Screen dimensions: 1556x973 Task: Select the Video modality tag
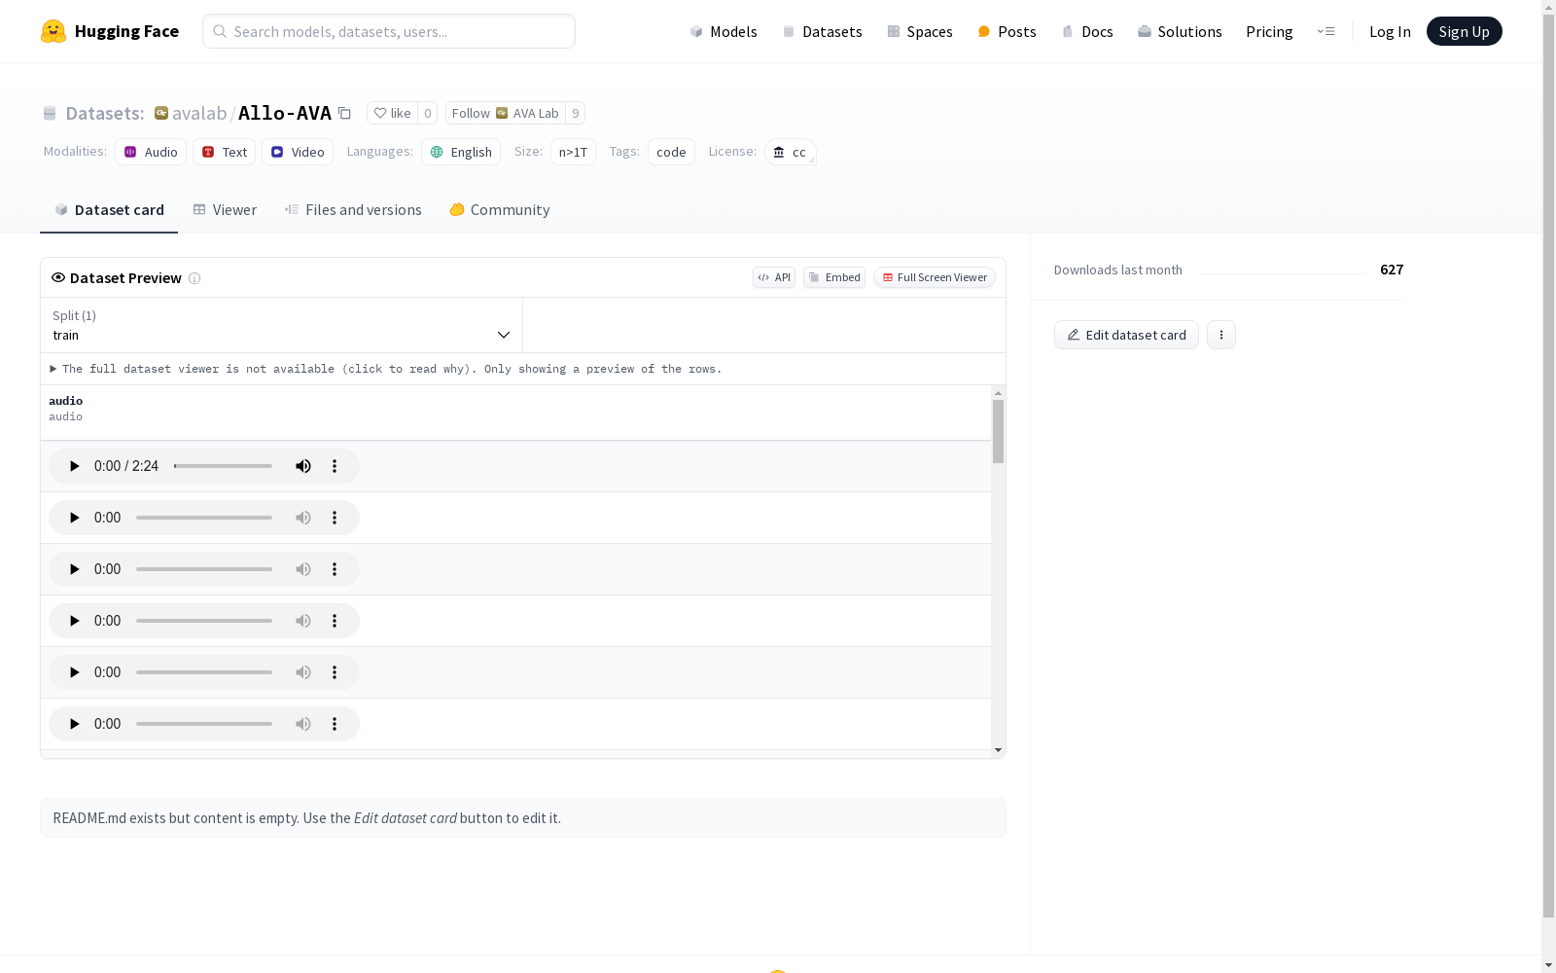pyautogui.click(x=298, y=152)
